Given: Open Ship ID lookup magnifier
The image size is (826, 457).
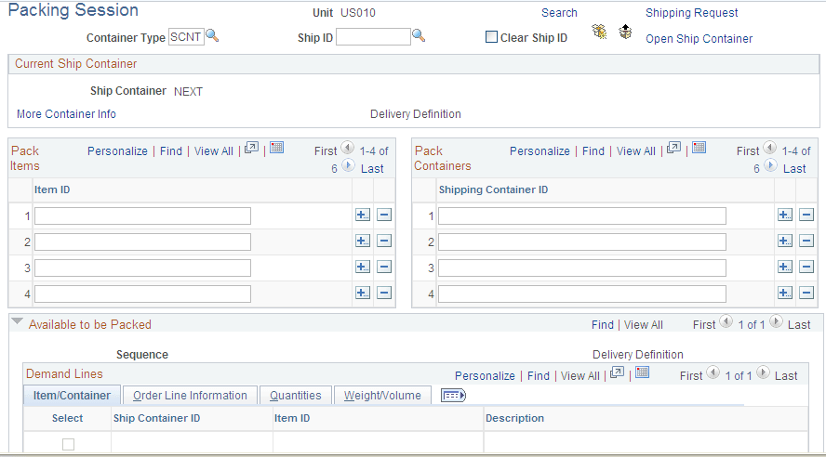Looking at the screenshot, I should [x=419, y=35].
